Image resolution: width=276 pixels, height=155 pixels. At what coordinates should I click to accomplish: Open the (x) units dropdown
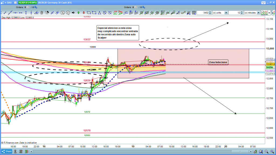(x=226, y=13)
